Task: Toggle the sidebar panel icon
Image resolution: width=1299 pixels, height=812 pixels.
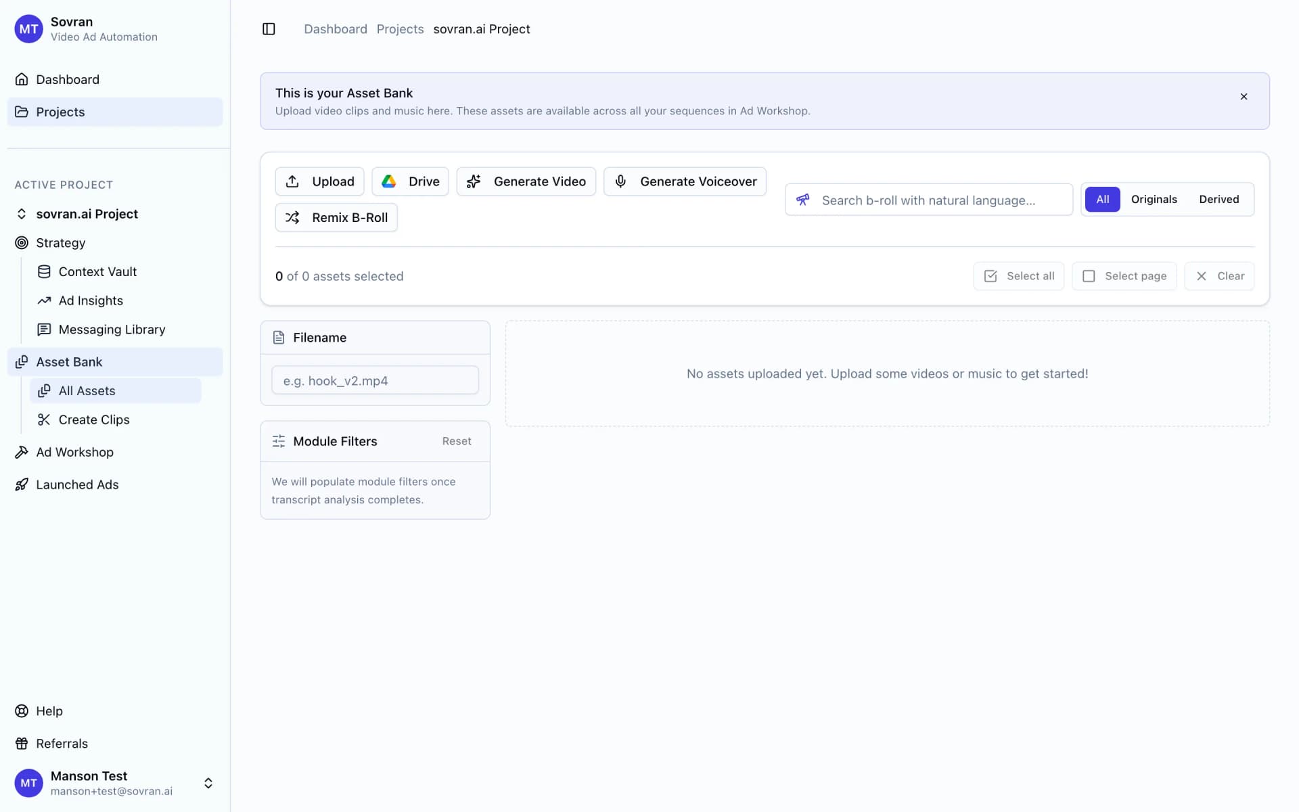Action: click(x=269, y=29)
